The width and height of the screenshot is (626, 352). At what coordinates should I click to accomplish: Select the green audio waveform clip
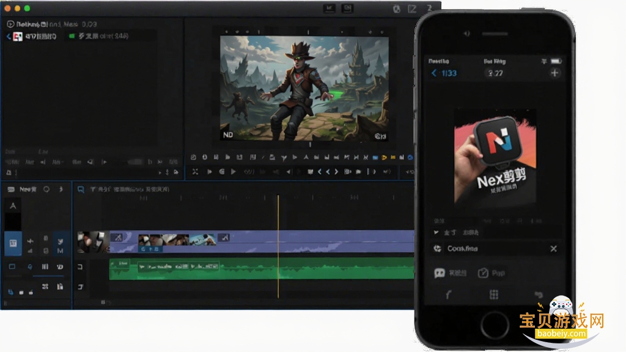click(x=262, y=269)
